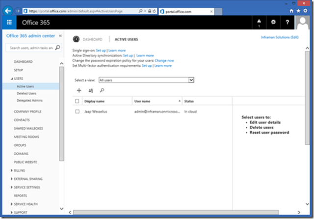Tick the checkbox for Jaap Wesselius
This screenshot has height=219, width=314.
pyautogui.click(x=78, y=111)
